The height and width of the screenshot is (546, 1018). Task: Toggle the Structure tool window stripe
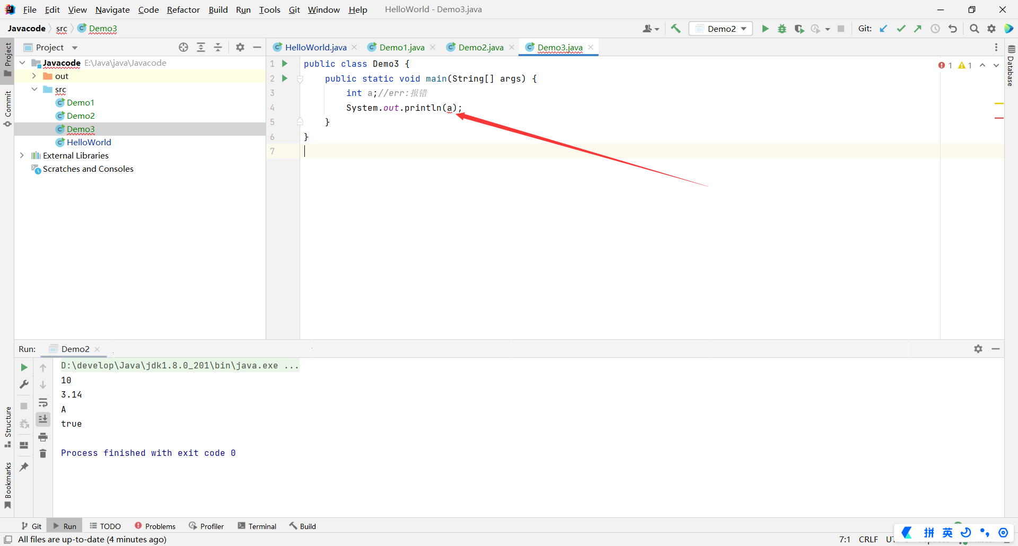click(7, 427)
